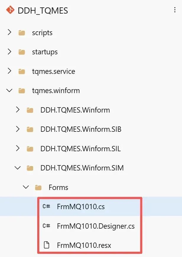Select the DDH.TQMES.Winform.SIL folder label
The image size is (182, 257).
tap(80, 149)
